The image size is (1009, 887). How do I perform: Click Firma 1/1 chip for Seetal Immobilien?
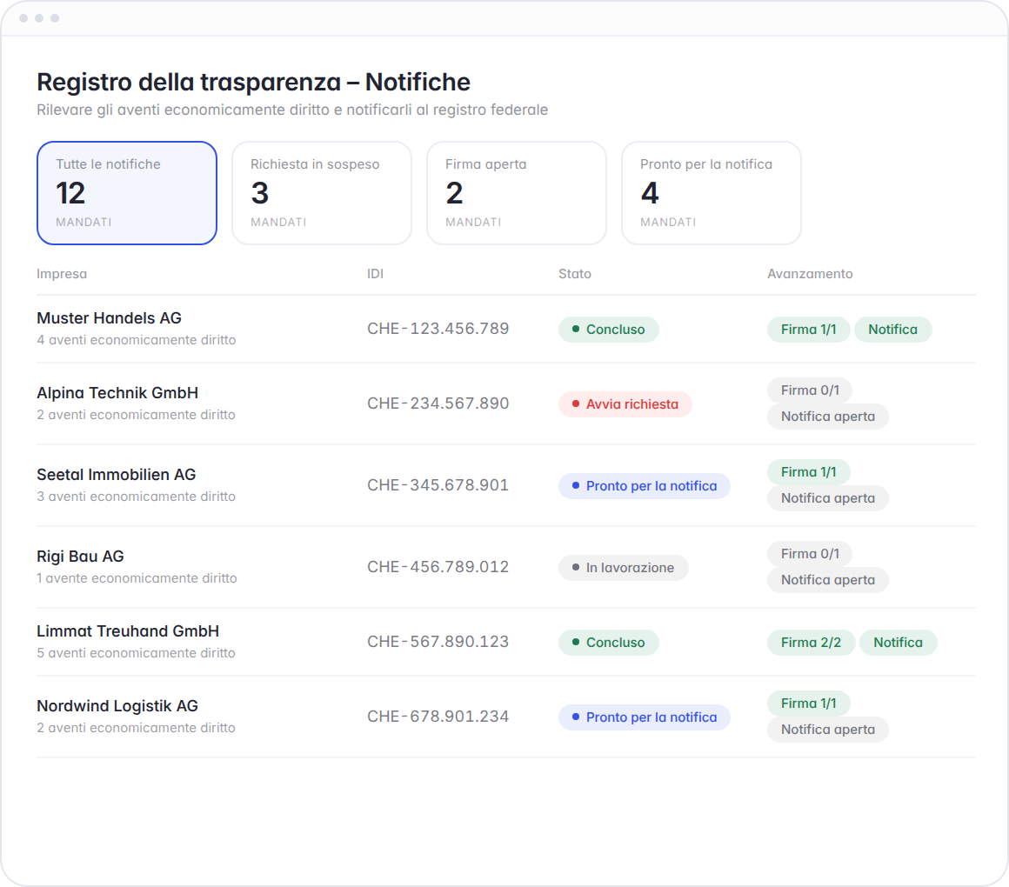808,472
